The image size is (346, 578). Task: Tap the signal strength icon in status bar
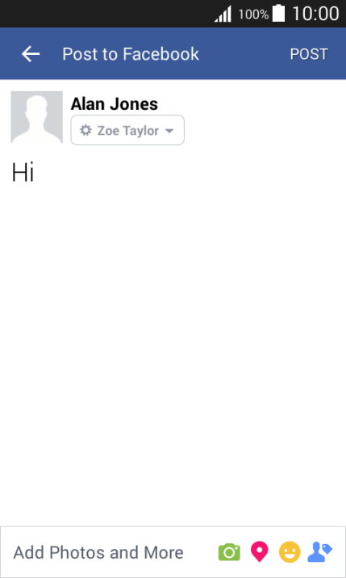click(x=223, y=14)
